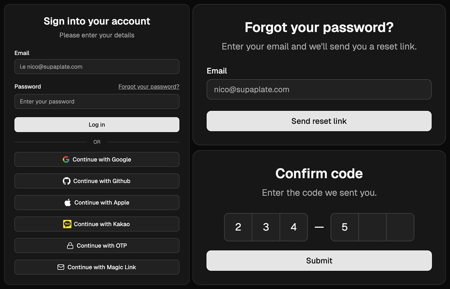Focus the reset Email input field

pos(319,89)
